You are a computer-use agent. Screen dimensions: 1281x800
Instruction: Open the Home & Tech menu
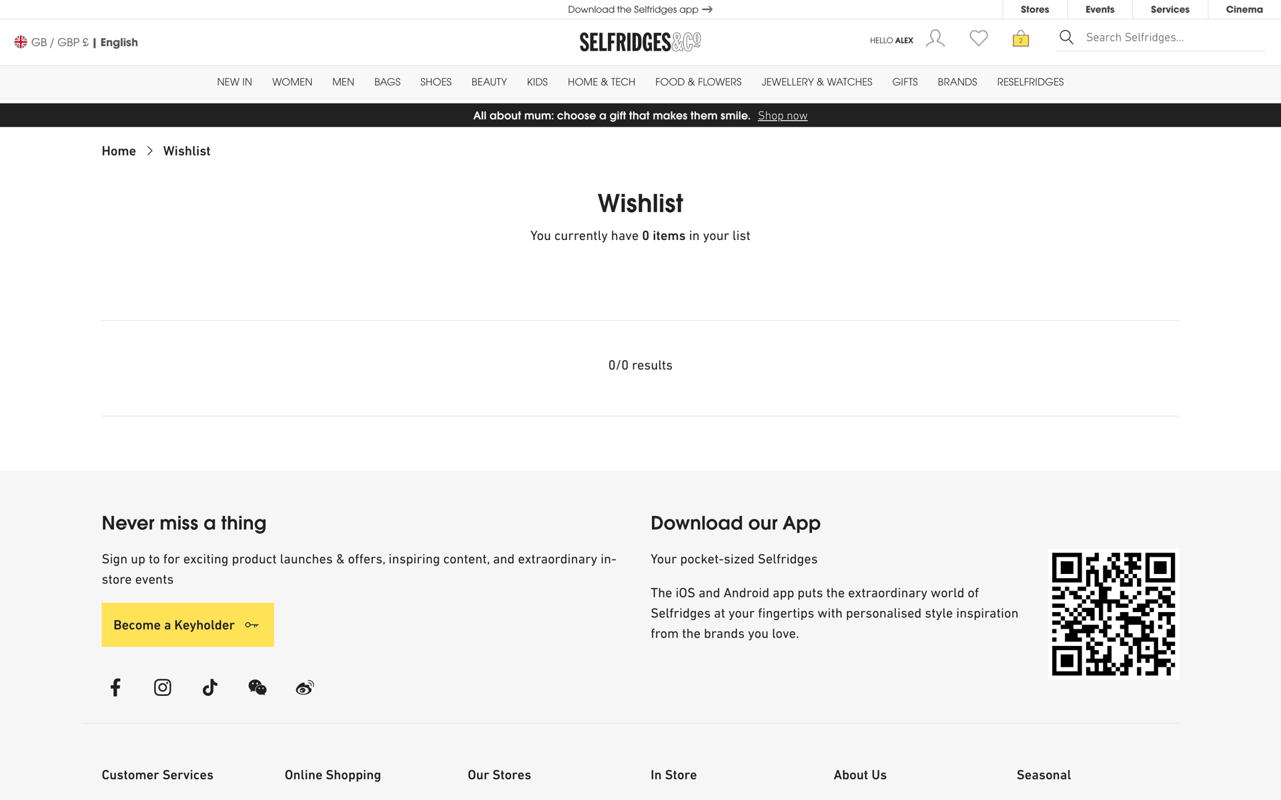(x=601, y=82)
